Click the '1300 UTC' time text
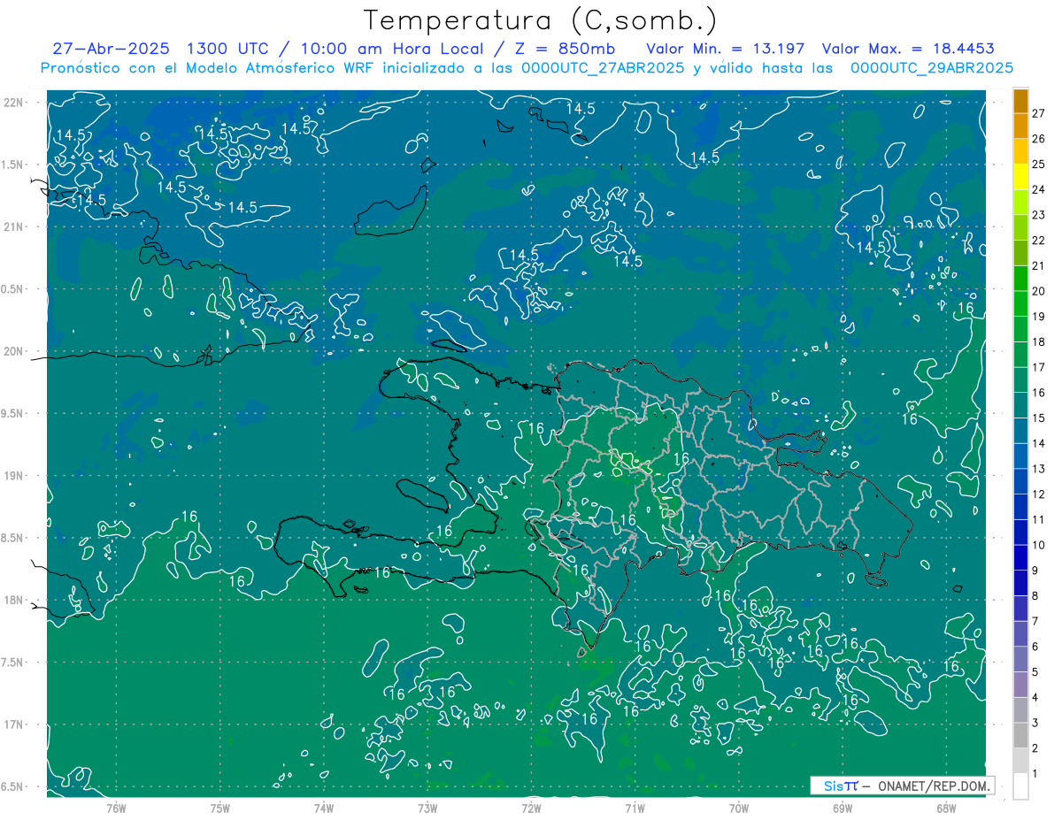The height and width of the screenshot is (820, 1062). tap(228, 49)
